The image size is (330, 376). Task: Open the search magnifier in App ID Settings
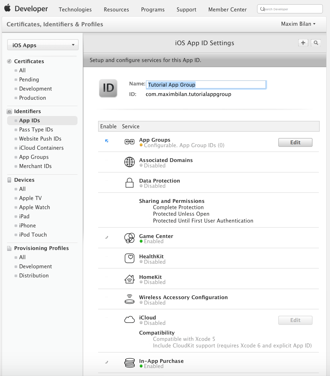[316, 43]
